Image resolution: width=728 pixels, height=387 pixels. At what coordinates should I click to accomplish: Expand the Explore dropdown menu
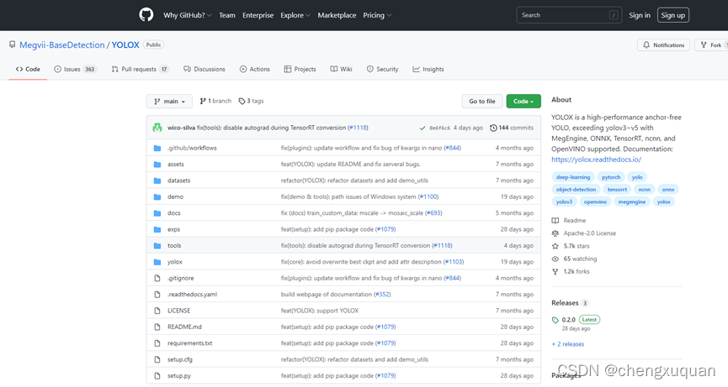coord(295,15)
